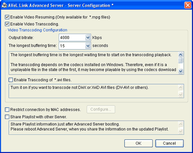Expand the longest buffering time dropdown
193x153 pixels.
(88, 46)
